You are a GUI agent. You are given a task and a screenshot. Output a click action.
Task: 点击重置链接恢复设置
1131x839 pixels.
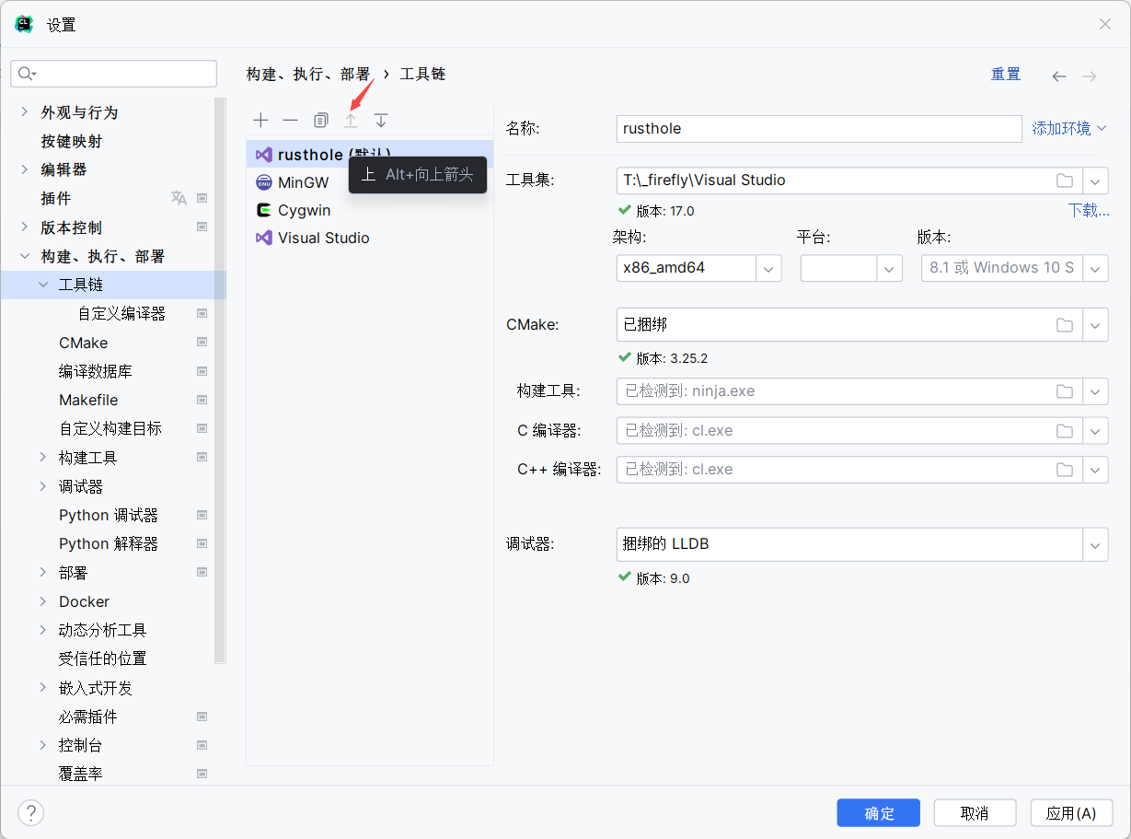[x=1006, y=74]
